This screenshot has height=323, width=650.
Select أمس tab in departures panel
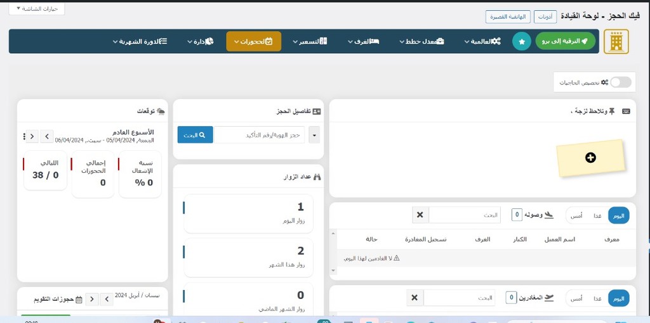(x=576, y=298)
